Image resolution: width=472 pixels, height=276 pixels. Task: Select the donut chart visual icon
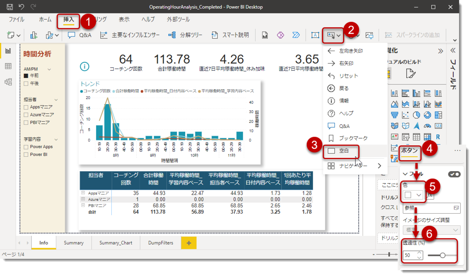pos(428,115)
